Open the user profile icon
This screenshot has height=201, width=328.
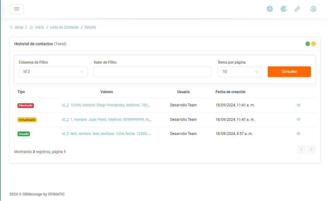[313, 9]
